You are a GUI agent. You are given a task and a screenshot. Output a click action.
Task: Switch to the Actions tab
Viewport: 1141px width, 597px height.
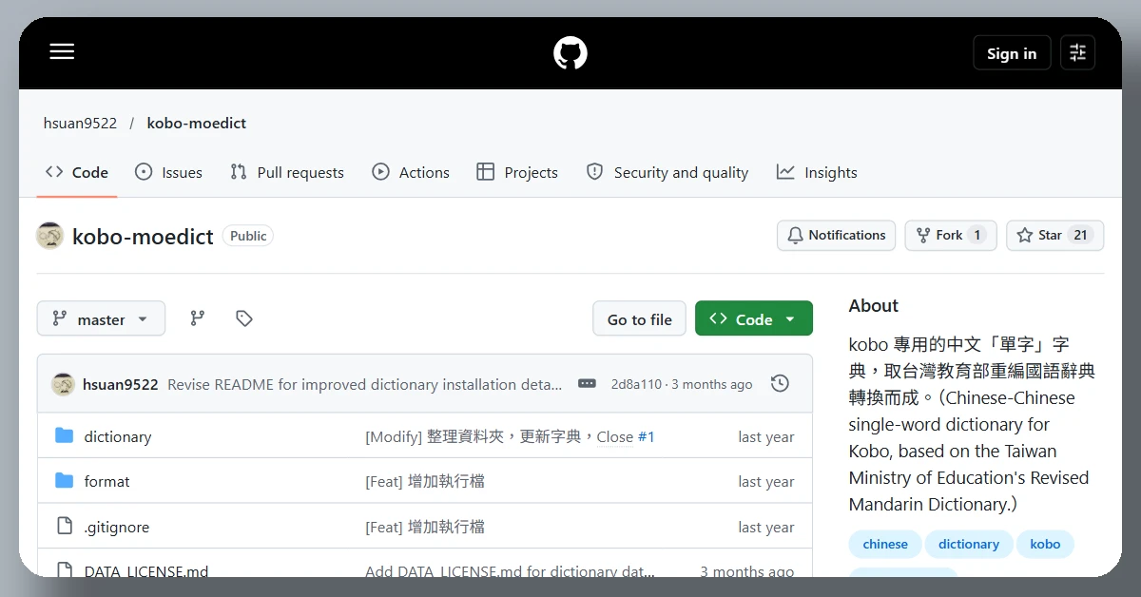coord(411,172)
